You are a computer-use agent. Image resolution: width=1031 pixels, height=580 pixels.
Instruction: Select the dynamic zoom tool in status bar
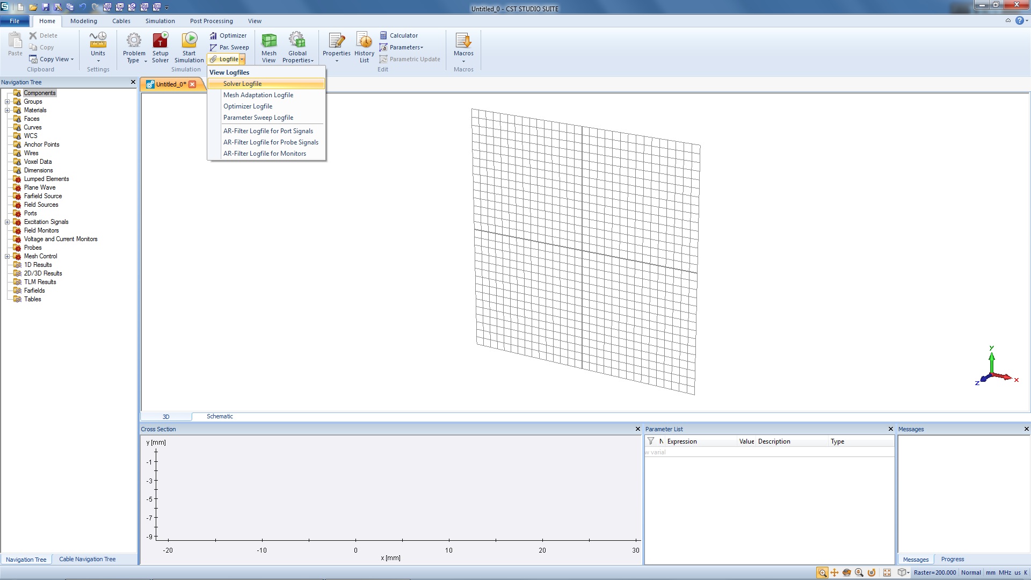pos(859,572)
